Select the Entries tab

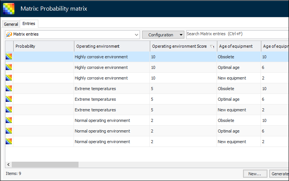[29, 24]
